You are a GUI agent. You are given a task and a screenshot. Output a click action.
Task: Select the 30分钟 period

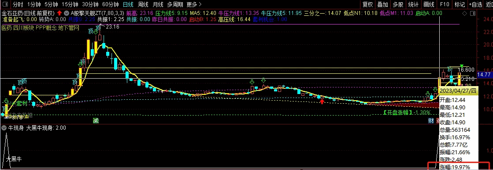(90, 4)
